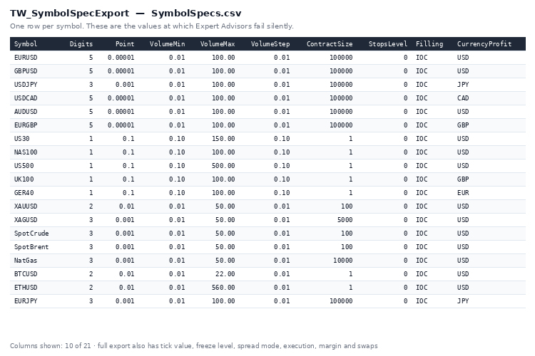Viewport: 535px width, 356px height.
Task: Click GER40 CurrencyProfit value EUR
Action: point(463,193)
